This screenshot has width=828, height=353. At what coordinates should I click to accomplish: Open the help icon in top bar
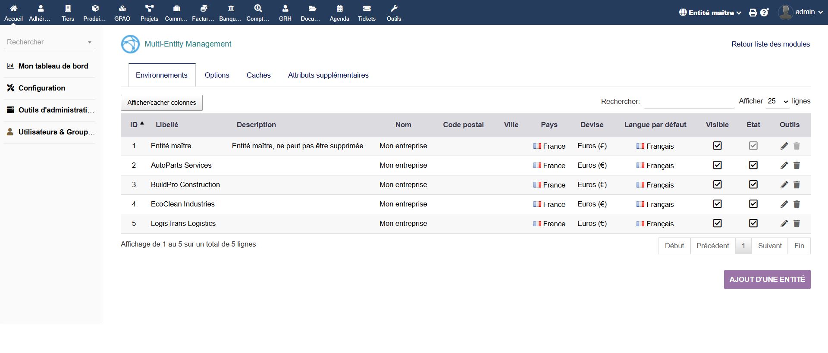pyautogui.click(x=764, y=12)
